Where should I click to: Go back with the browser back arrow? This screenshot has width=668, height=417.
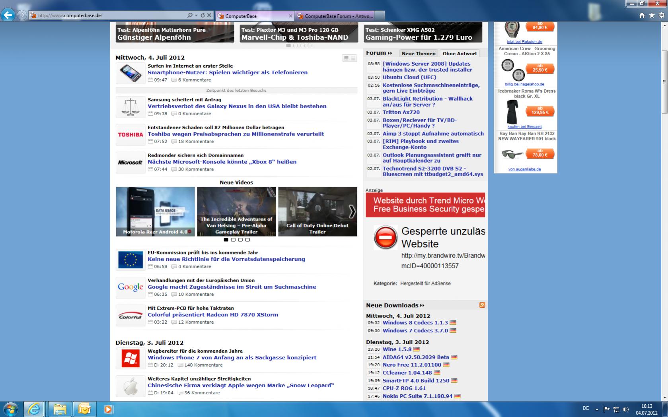pos(8,16)
